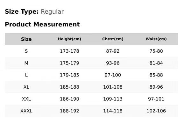Click the 101-108 chest cell
Viewport: 184px width, 121px height.
click(x=113, y=87)
